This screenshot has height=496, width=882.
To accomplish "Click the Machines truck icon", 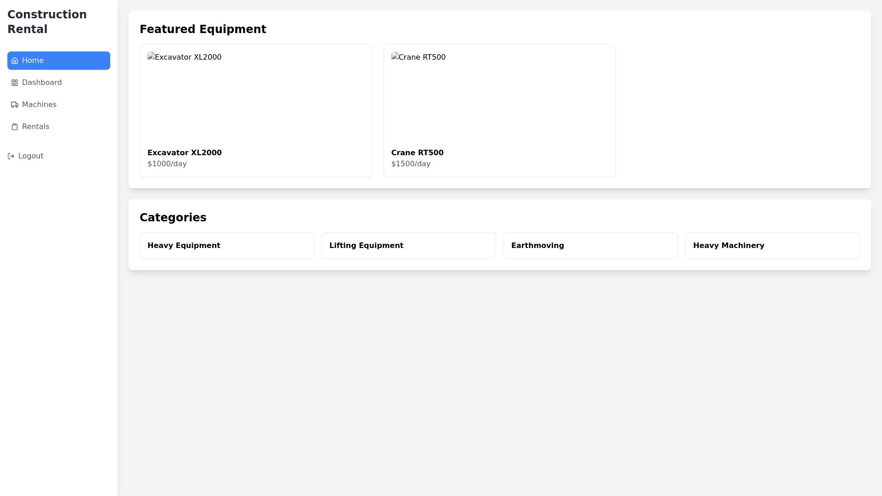I will (x=15, y=105).
